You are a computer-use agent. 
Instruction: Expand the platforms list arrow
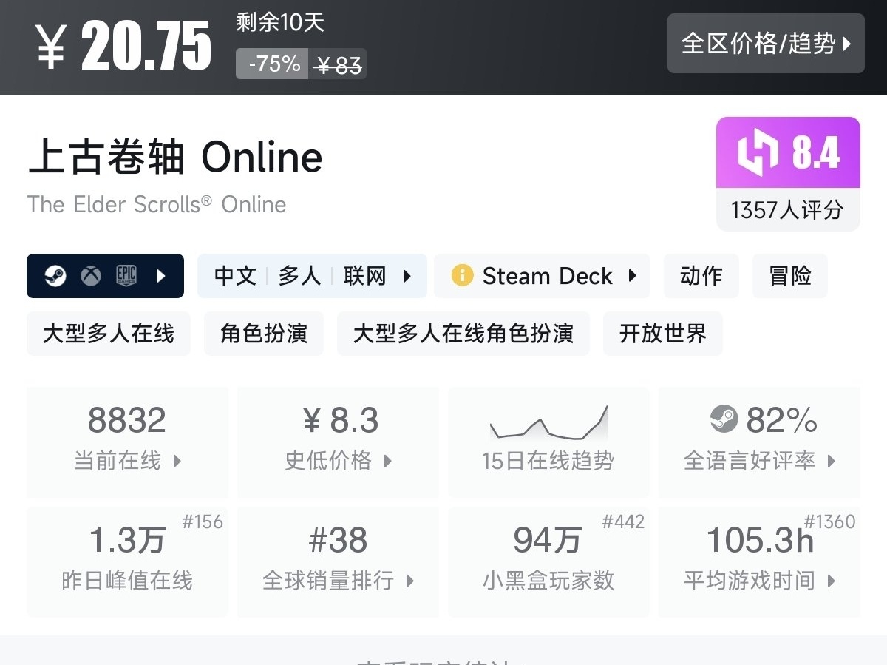[162, 276]
